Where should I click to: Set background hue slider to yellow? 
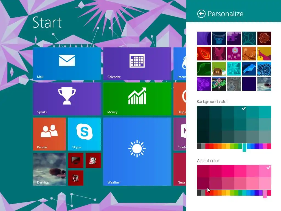[x=228, y=146]
